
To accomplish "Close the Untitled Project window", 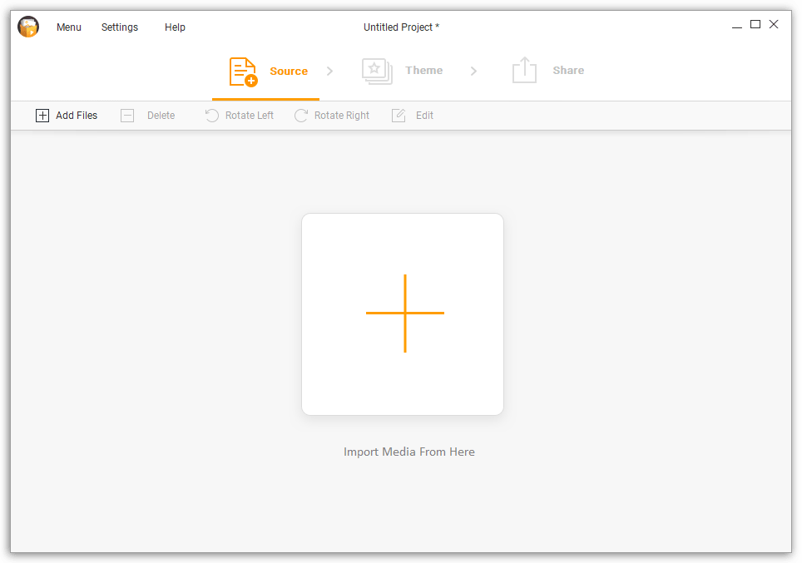I will (774, 25).
